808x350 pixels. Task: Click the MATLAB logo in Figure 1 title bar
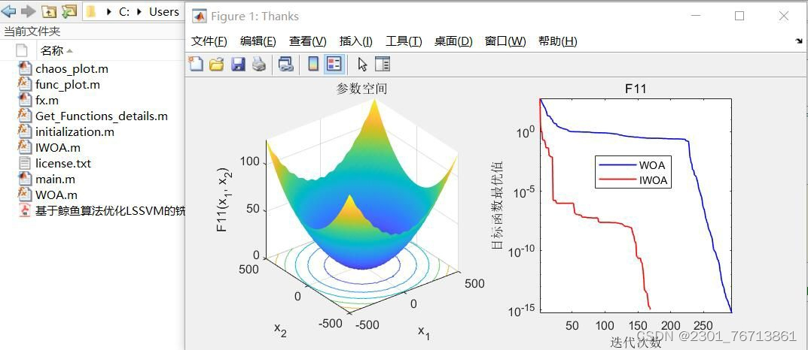point(200,16)
